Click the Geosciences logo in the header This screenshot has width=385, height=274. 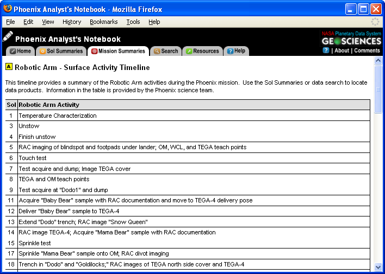pos(351,41)
